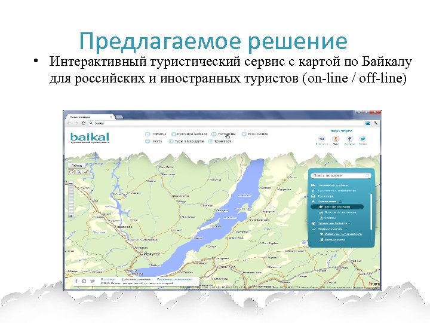Screen dimensions: 430x323
Task: Select the ship cruises subcategory row
Action: pyautogui.click(x=327, y=218)
